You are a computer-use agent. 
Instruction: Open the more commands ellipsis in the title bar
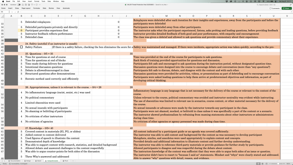pos(39,5)
